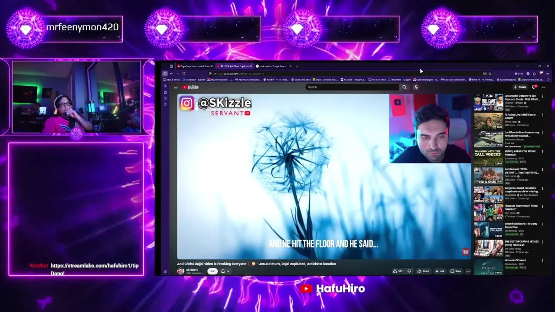Click the streamlabs.com/hafuhiro1/tip link
Screen dimensions: 555x312
(x=95, y=266)
